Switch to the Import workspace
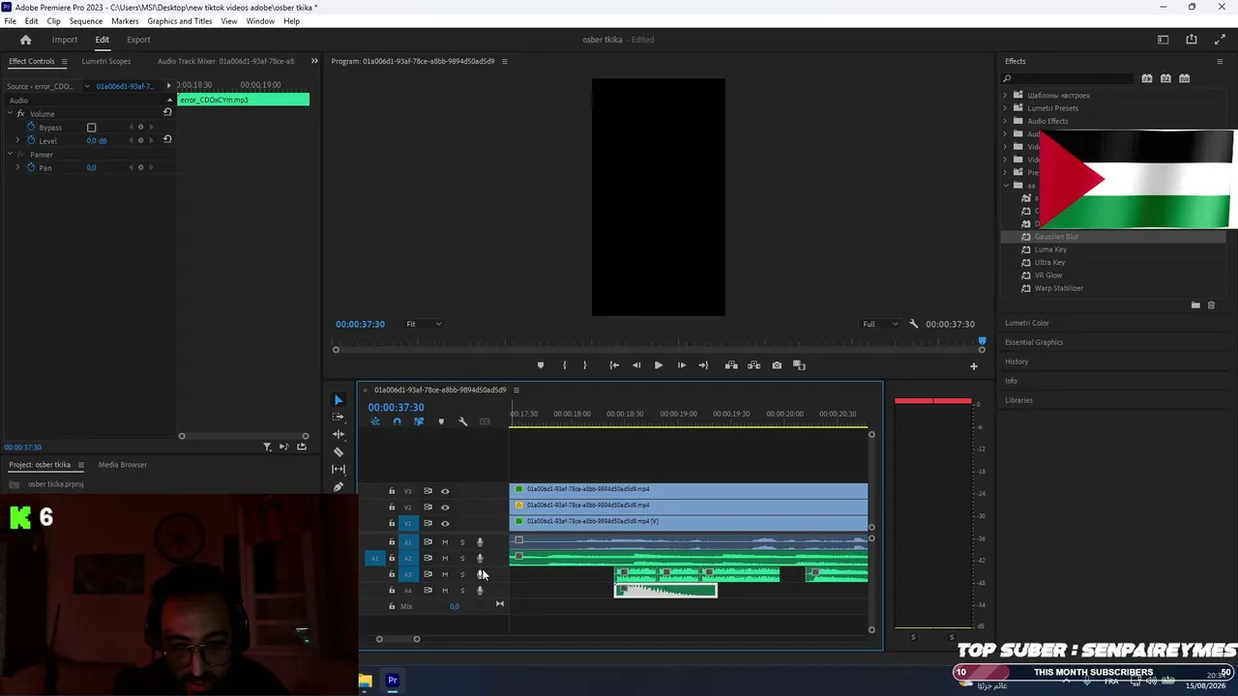The height and width of the screenshot is (696, 1238). coord(65,40)
